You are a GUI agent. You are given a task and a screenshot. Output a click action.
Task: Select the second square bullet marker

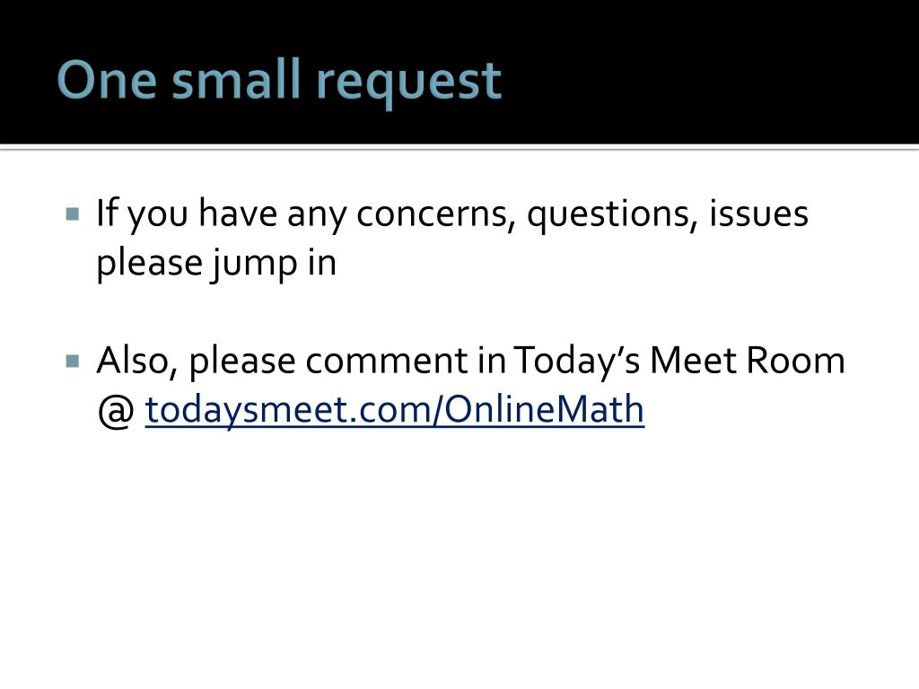point(73,361)
